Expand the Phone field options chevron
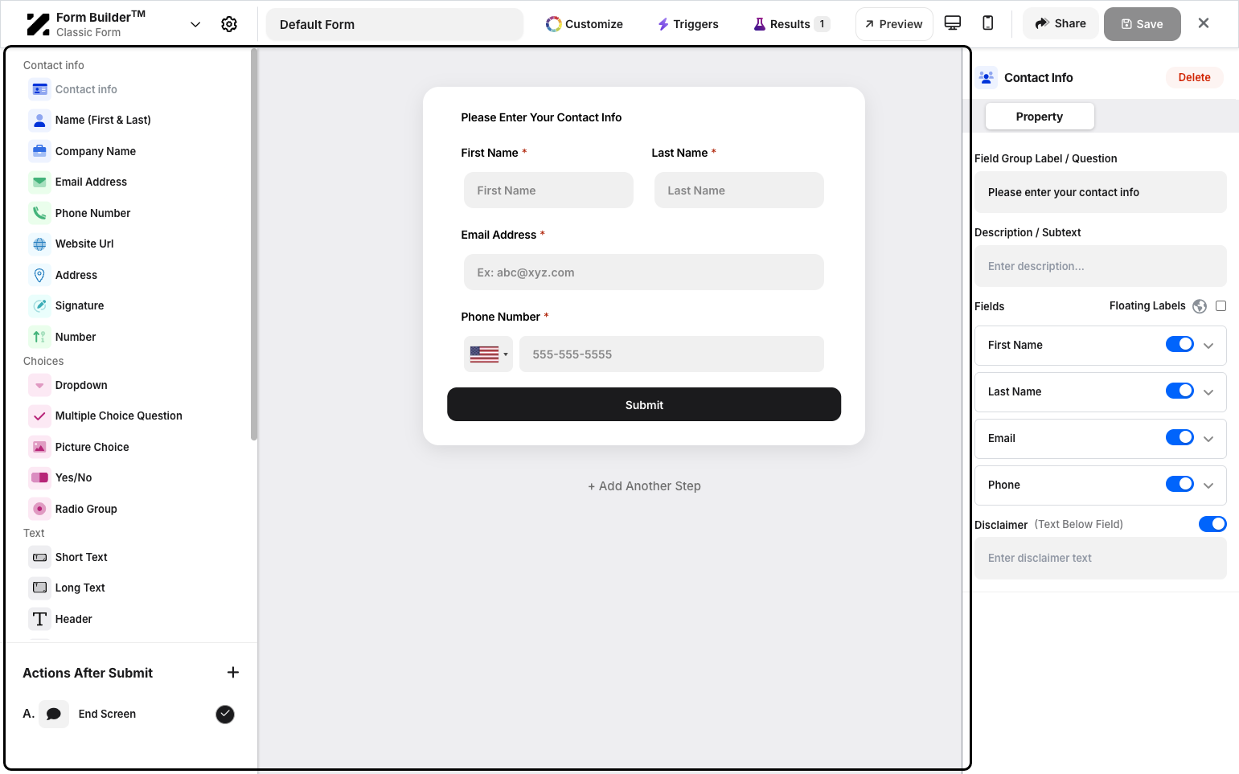This screenshot has height=774, width=1239. pos(1208,485)
